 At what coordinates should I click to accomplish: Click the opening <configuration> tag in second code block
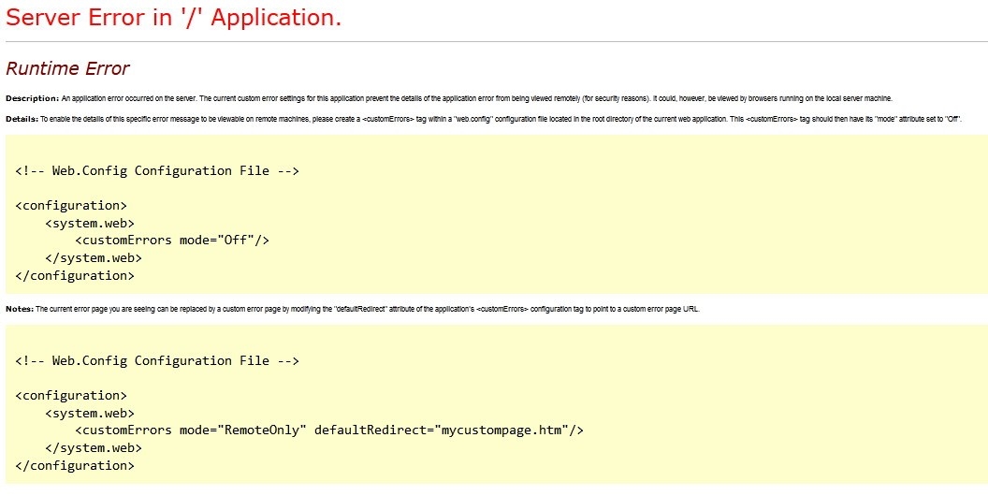tap(71, 395)
